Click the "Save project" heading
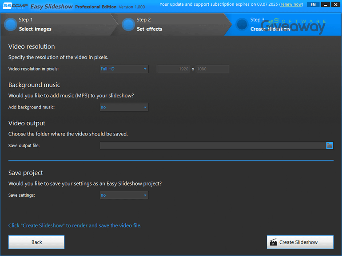Viewport: 342px width, 256px height. 25,173
